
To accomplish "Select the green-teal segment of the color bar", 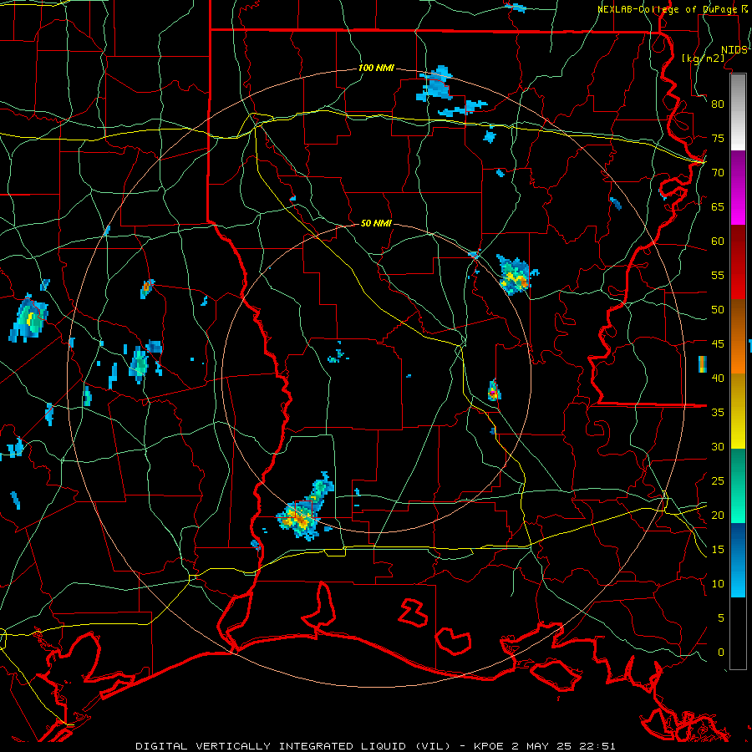I will click(x=738, y=485).
